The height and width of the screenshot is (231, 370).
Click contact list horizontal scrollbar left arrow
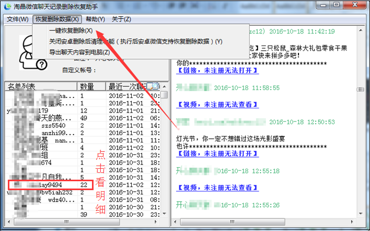9,222
